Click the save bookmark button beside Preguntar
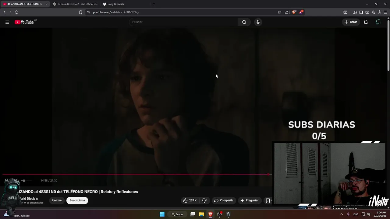 [268, 200]
